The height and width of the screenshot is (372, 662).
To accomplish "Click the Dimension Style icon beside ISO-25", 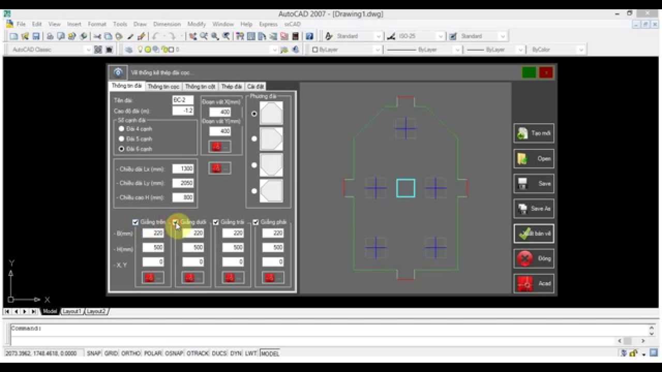I will 390,36.
